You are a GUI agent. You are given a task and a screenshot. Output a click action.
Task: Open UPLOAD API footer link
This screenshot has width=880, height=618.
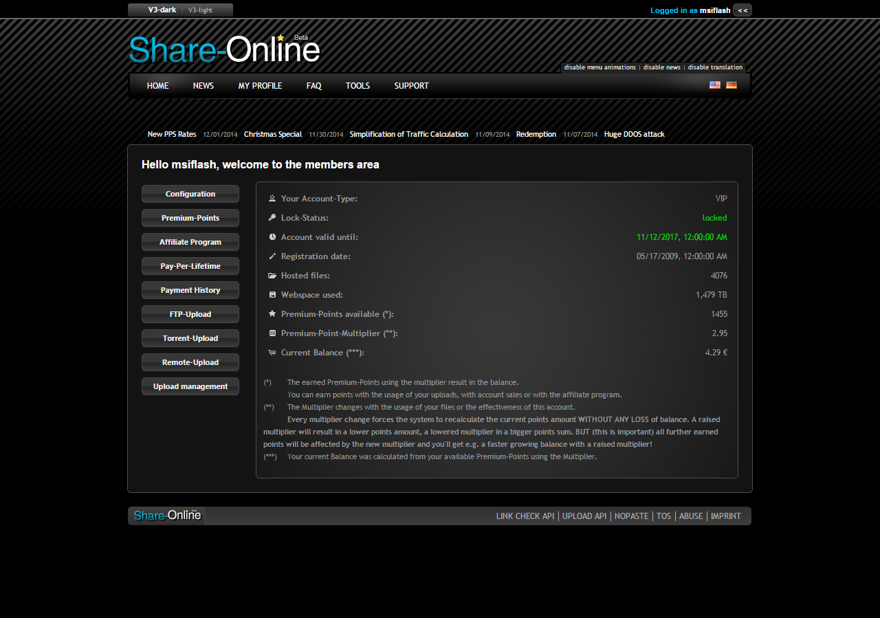point(584,516)
